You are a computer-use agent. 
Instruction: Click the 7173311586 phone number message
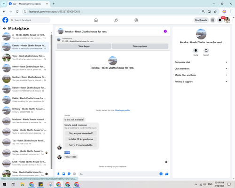(x=70, y=157)
